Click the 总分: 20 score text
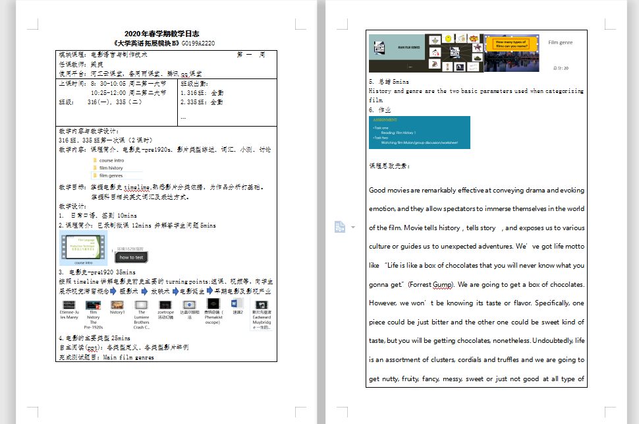Screen dimensions: 639x424 click(x=561, y=68)
